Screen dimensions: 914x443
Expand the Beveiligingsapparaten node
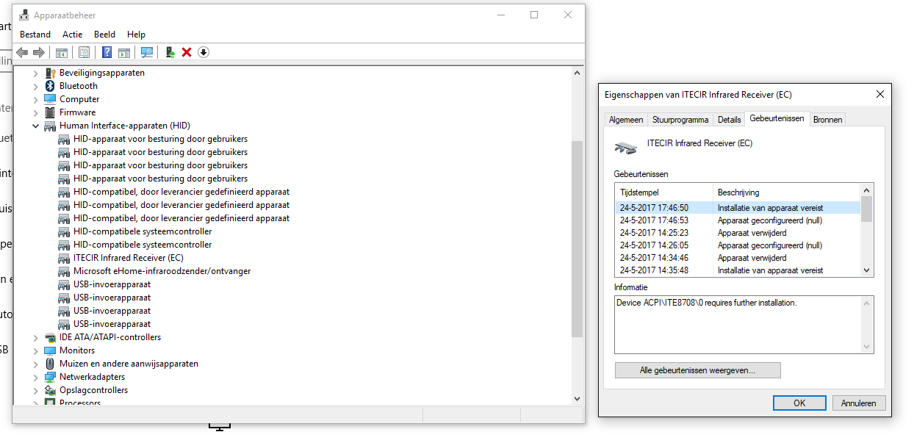click(35, 73)
